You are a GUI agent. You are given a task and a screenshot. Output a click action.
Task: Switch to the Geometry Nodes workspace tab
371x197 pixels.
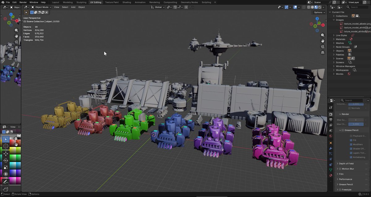click(x=189, y=2)
